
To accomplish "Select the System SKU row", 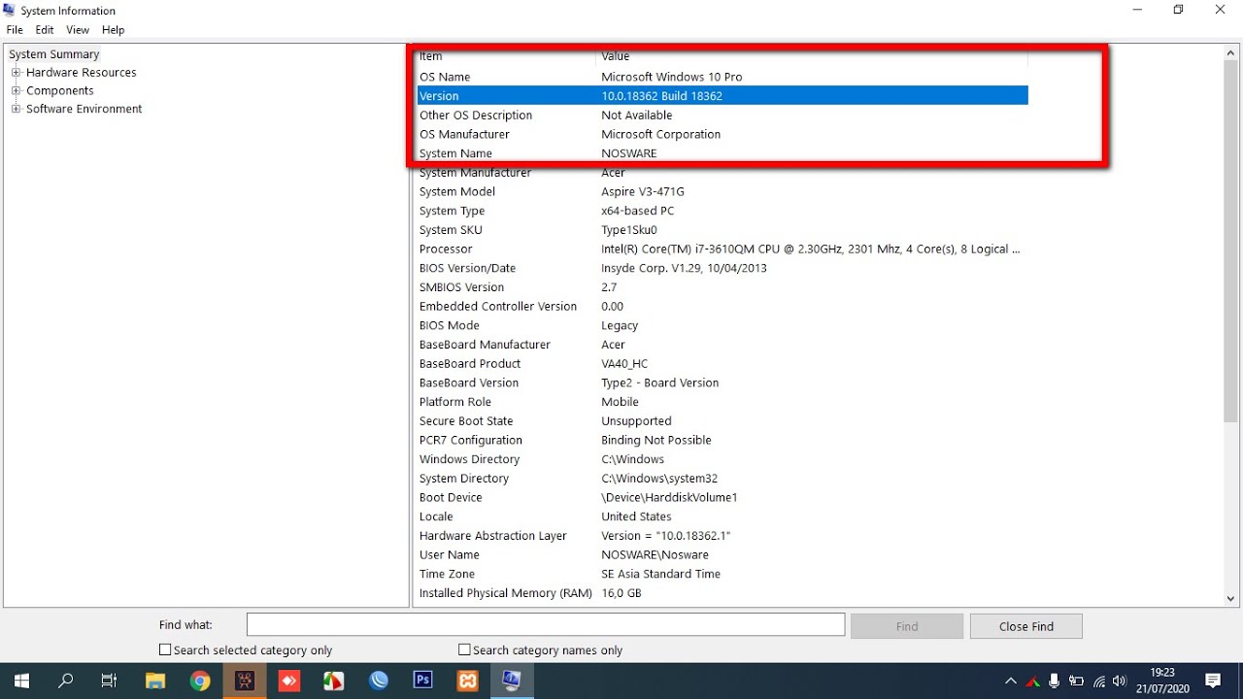I will pyautogui.click(x=722, y=230).
